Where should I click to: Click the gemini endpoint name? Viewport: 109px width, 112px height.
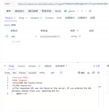pos(72,11)
